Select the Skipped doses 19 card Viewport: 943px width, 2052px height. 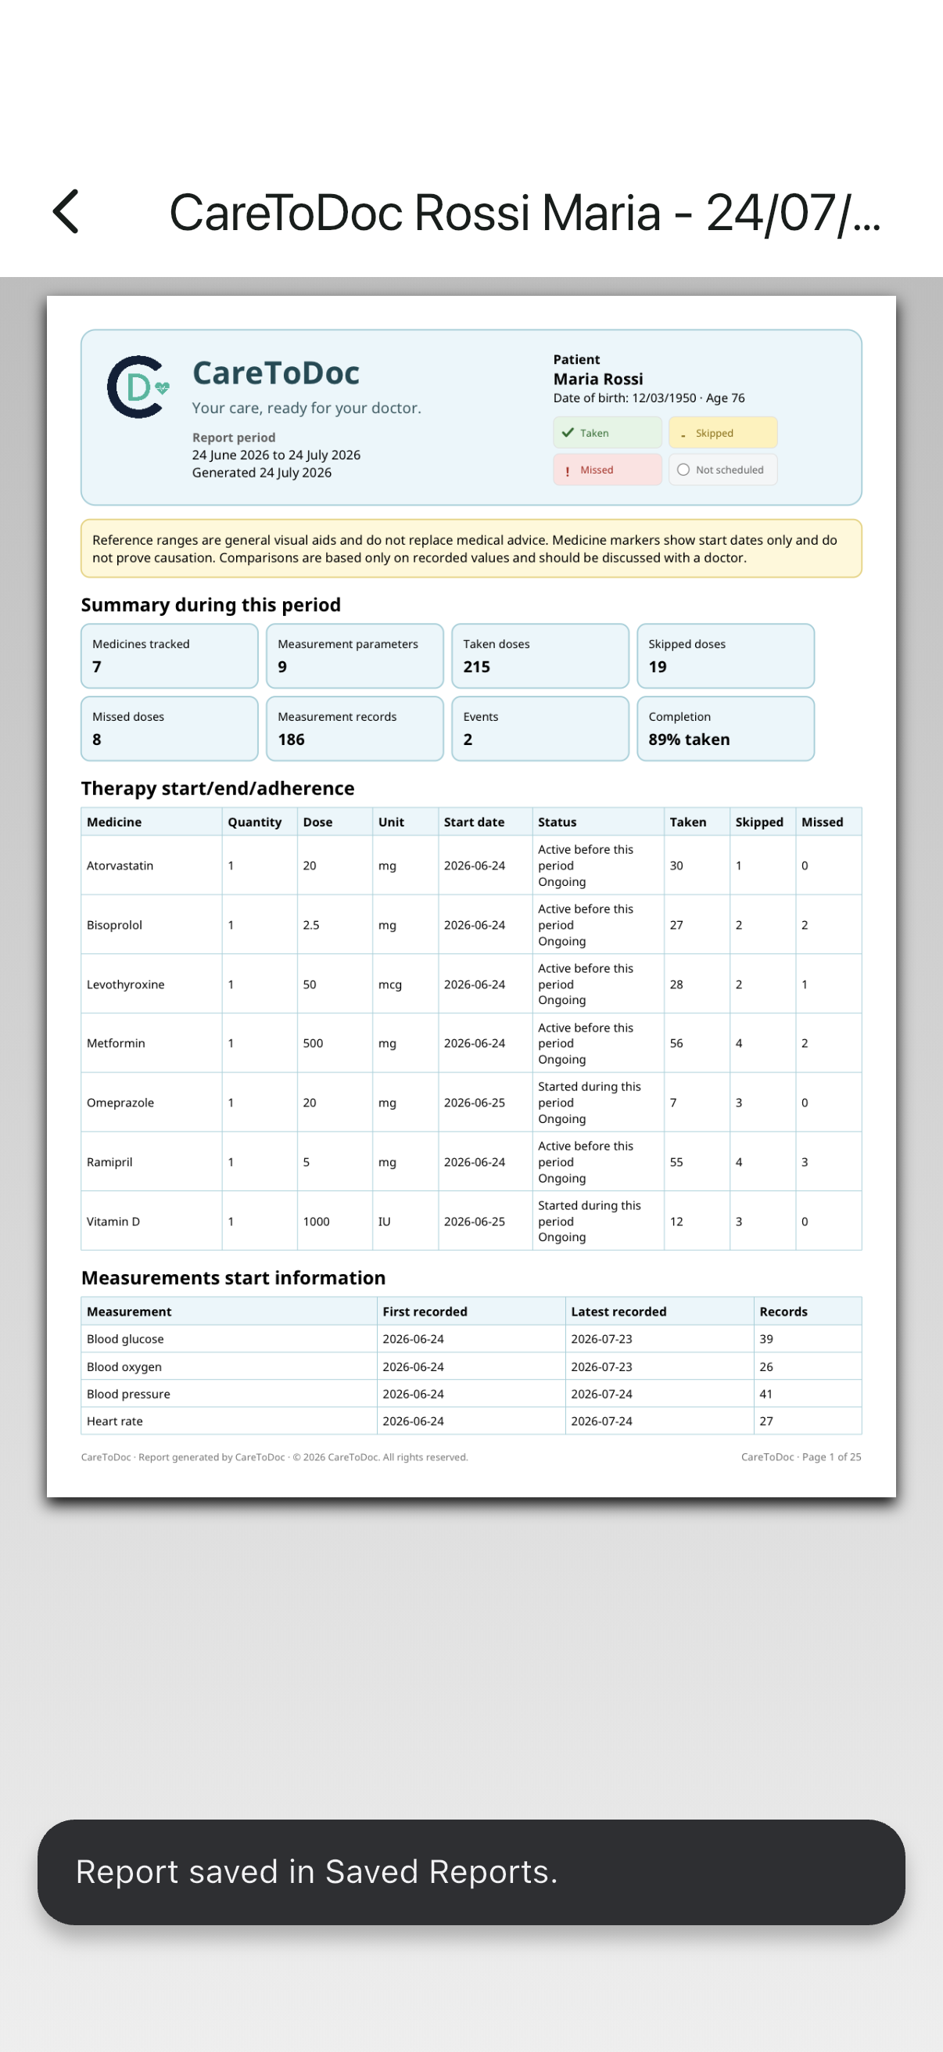(x=726, y=656)
